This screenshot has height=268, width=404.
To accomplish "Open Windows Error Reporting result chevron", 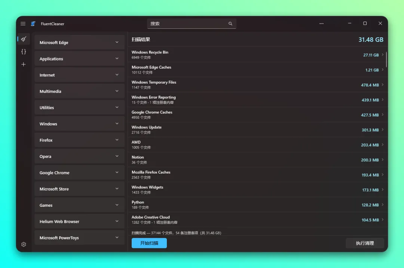I will pos(383,100).
